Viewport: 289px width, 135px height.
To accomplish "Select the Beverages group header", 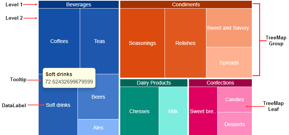I will pyautogui.click(x=79, y=4).
